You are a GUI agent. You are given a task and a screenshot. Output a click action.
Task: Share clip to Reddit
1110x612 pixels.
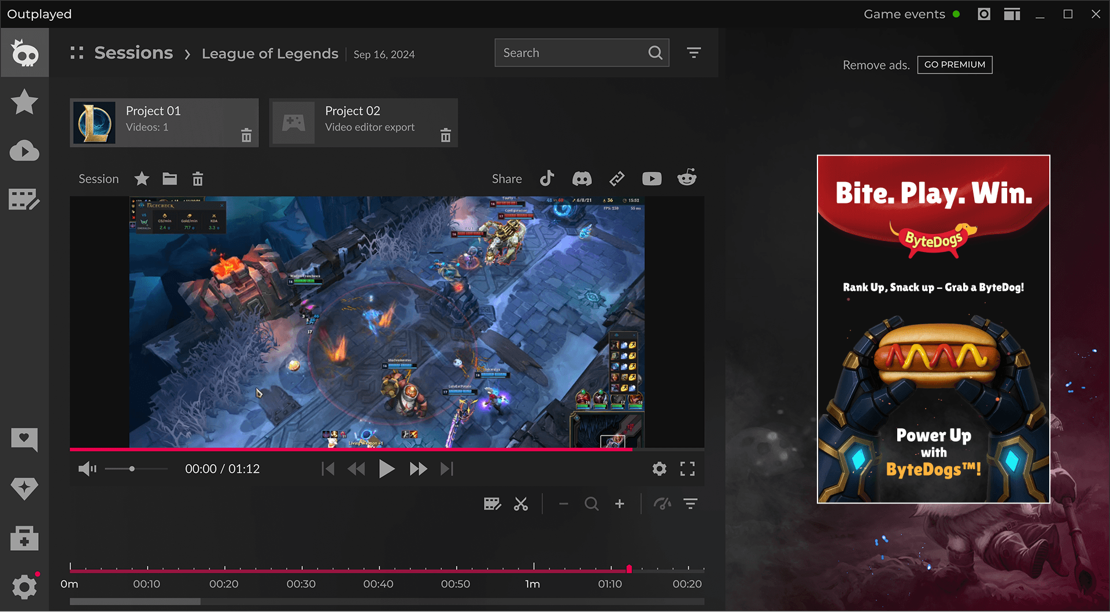[687, 178]
